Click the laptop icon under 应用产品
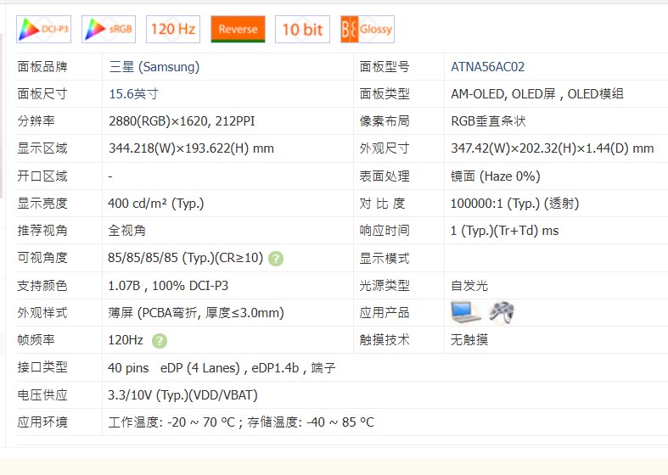This screenshot has height=475, width=668. pos(465,312)
